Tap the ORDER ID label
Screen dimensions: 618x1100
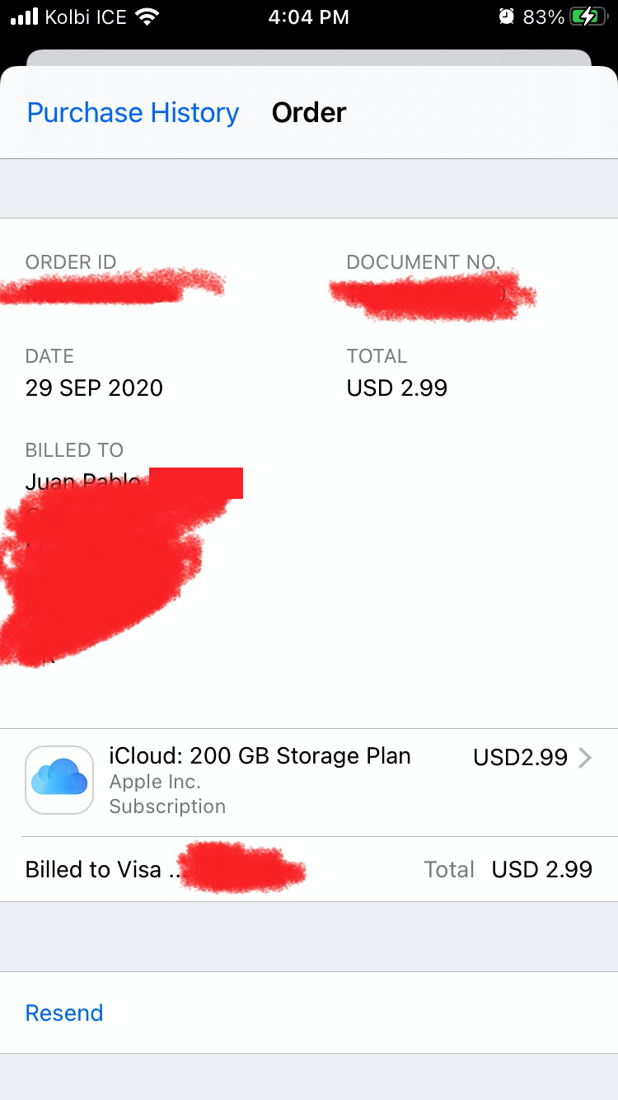click(71, 262)
